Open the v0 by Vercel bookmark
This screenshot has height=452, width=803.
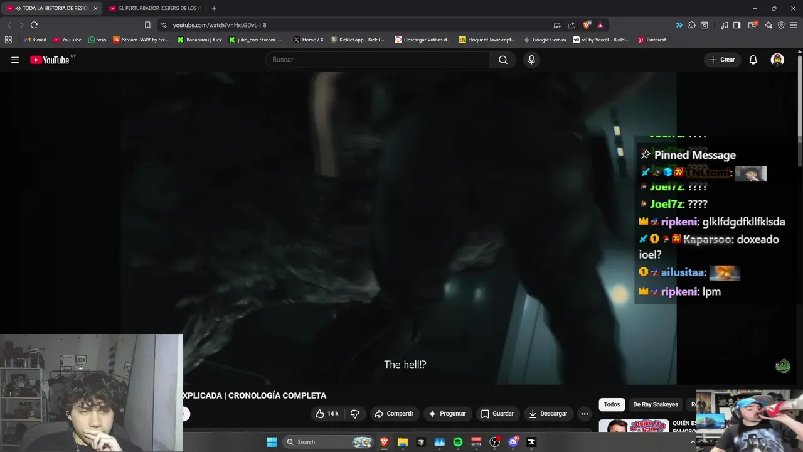(x=600, y=40)
